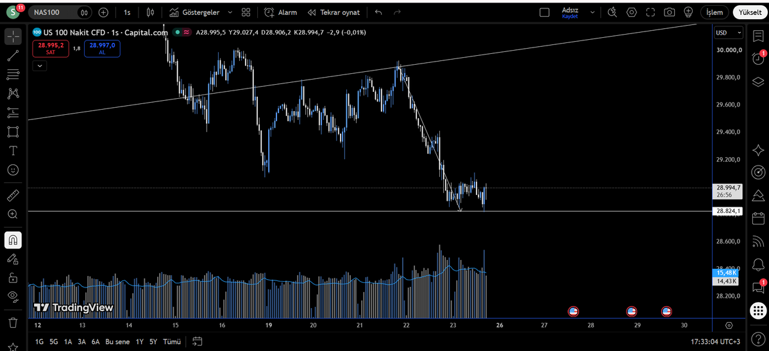
Task: Open the radar screener icon
Action: click(758, 173)
